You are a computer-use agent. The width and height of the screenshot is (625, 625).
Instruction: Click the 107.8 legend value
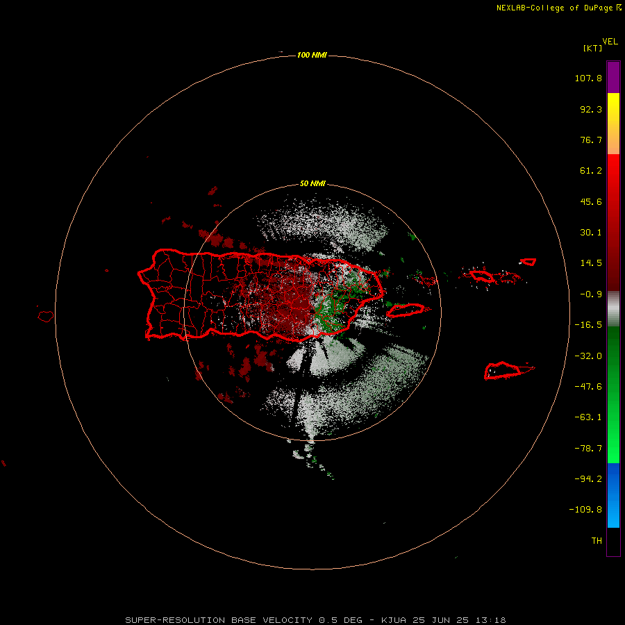[x=588, y=78]
